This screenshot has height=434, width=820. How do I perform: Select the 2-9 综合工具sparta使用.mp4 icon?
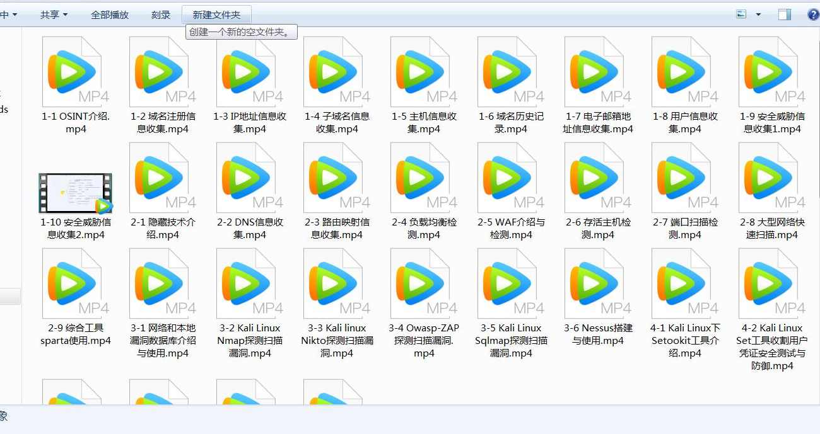(74, 283)
